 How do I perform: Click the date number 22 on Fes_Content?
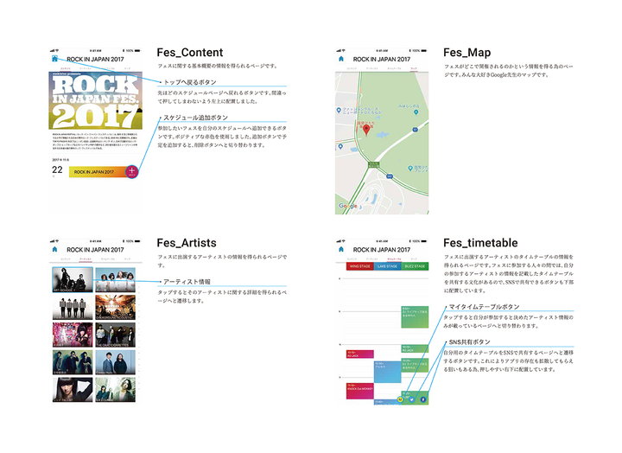(x=57, y=170)
